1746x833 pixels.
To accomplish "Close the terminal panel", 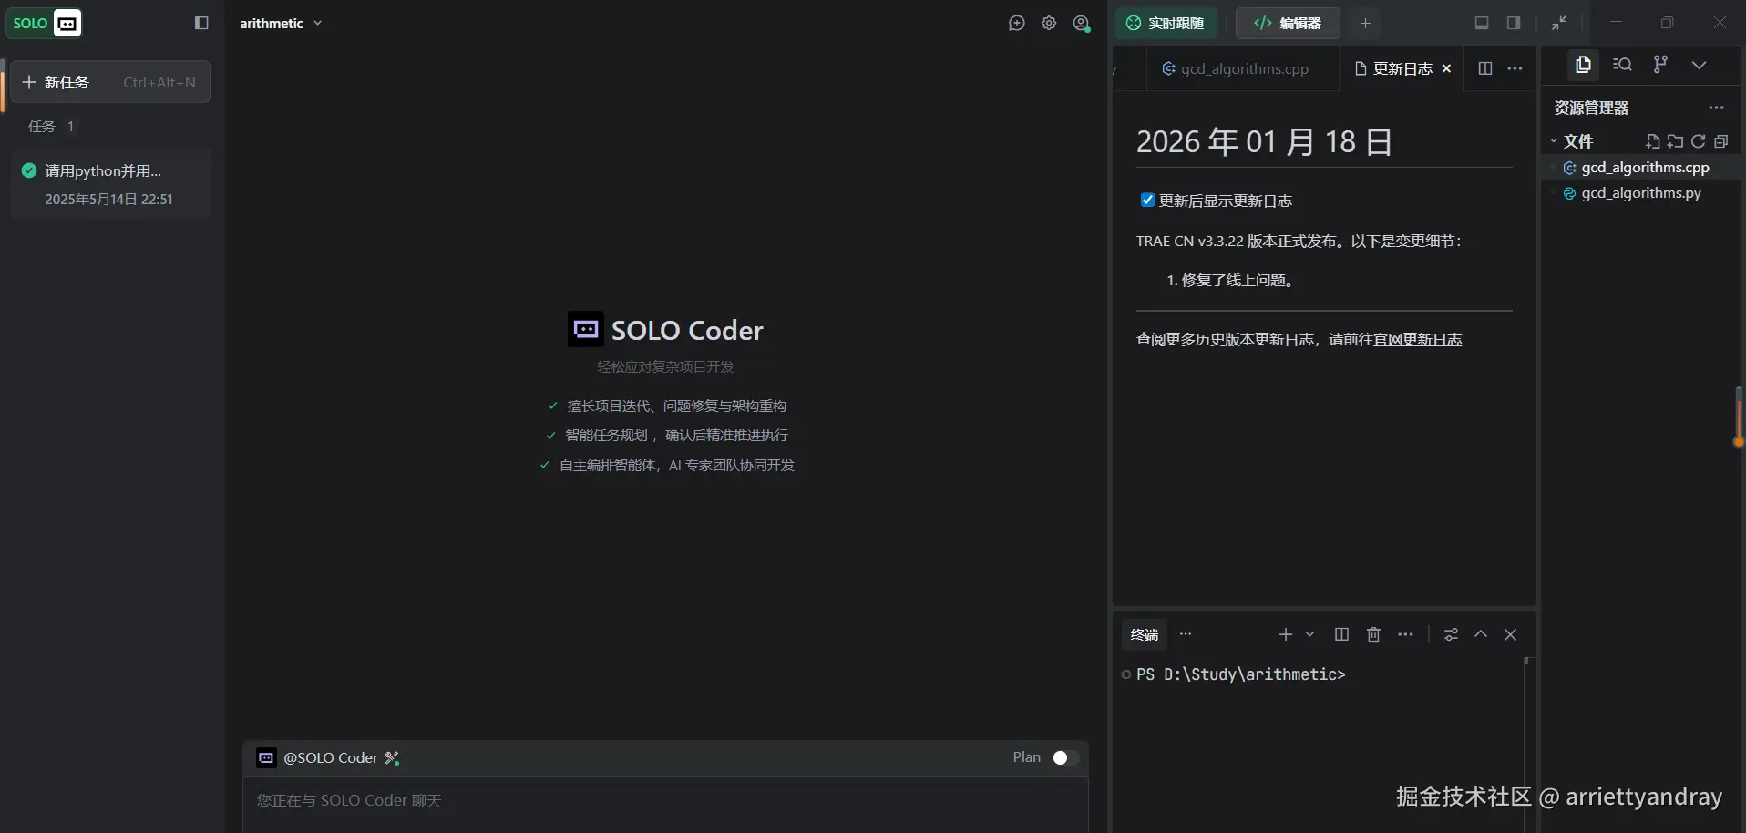I will [1511, 634].
